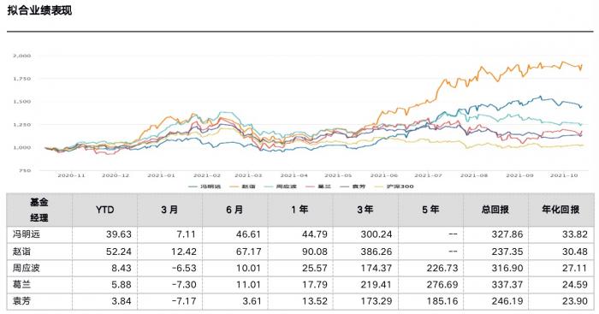This screenshot has width=599, height=314.
Task: Toggle the 冯明远 legend line marker
Action: [193, 187]
